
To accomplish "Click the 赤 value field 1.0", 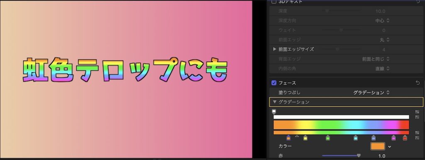I will click(x=382, y=156).
